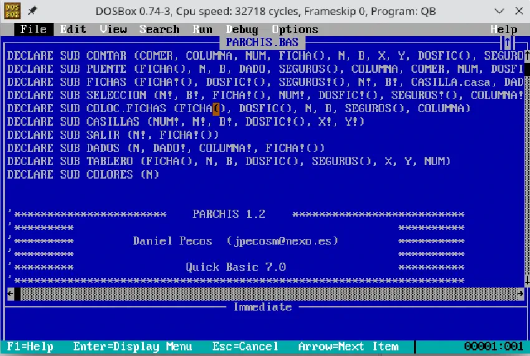
Task: Open the Search menu
Action: coord(159,29)
